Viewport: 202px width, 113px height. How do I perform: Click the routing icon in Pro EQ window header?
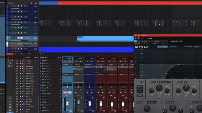[x=142, y=38]
